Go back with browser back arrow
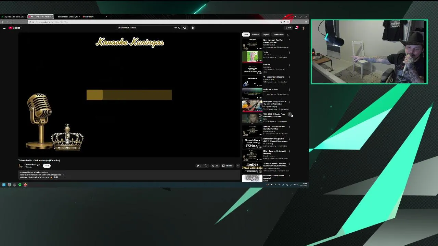 click(2, 22)
